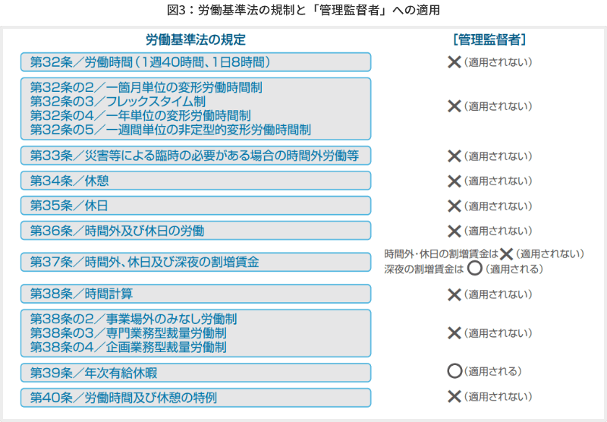The width and height of the screenshot is (607, 422).
Task: Click 第32条の2／一箇月単位の変形労働時間制
Action: [146, 87]
